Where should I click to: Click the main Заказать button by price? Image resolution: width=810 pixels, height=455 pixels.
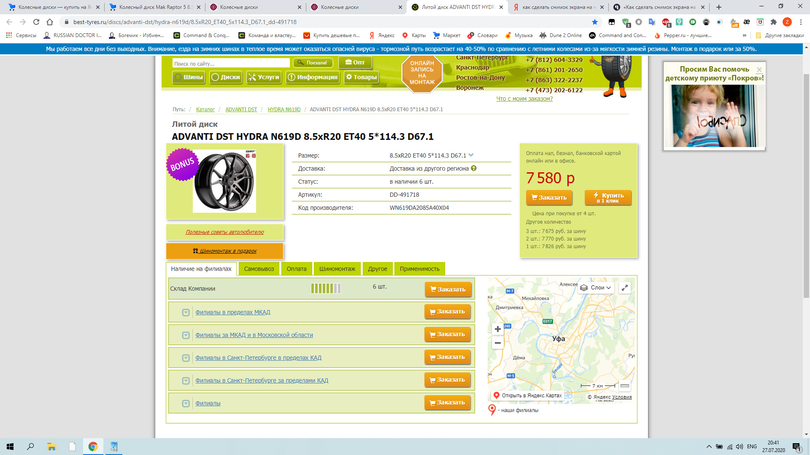pos(549,198)
